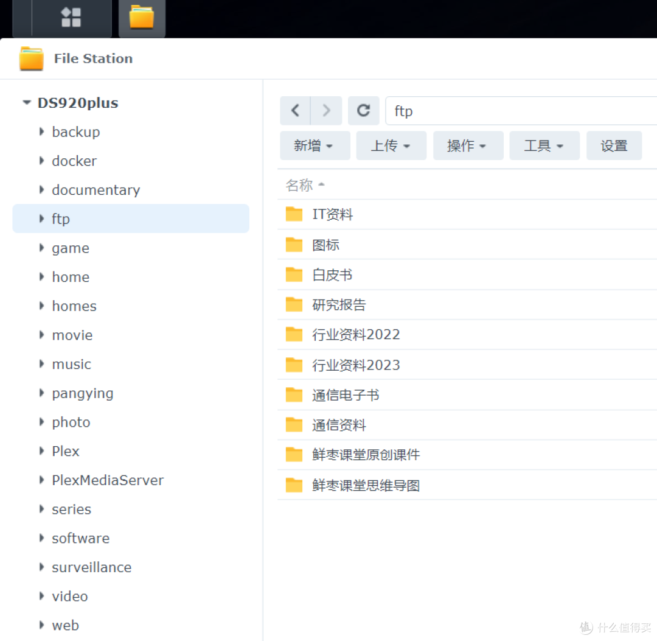This screenshot has height=641, width=657.
Task: Click the 行业资料2023 folder icon
Action: tap(294, 365)
